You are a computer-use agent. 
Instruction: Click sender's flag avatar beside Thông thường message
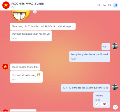5,67
